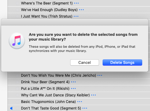Open more options for Put a Little A** On It

tap(73, 89)
